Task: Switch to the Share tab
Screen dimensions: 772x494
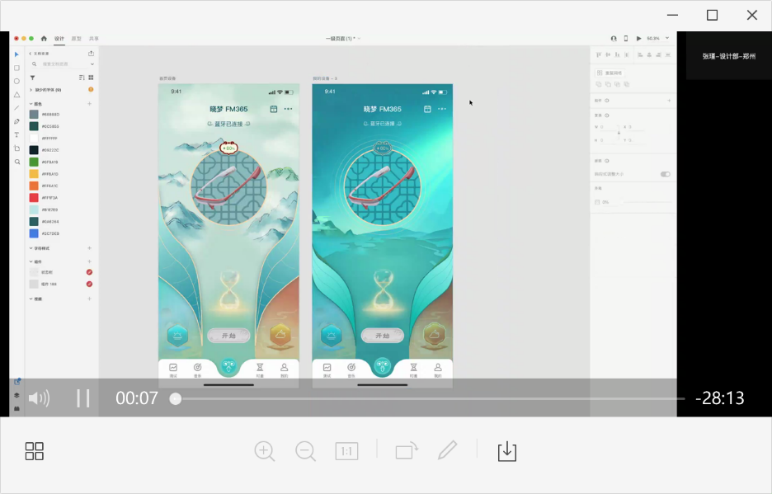Action: pos(93,38)
